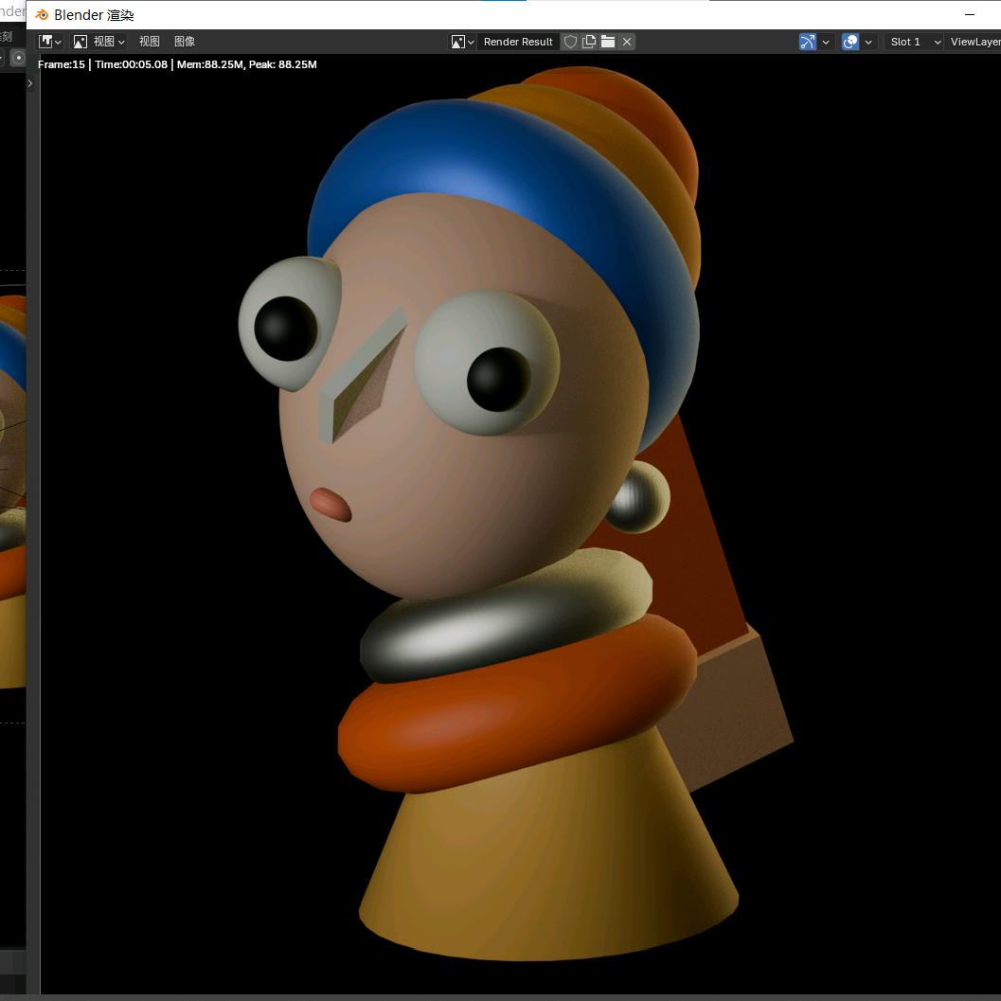Toggle the gizmo display button
1001x1001 pixels.
tap(808, 42)
